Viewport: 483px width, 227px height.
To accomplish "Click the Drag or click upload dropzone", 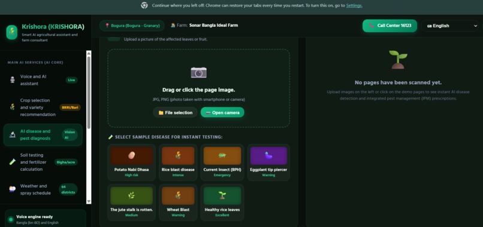I will (199, 88).
